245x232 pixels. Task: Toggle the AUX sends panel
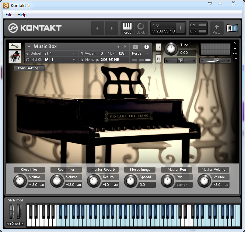(x=235, y=53)
